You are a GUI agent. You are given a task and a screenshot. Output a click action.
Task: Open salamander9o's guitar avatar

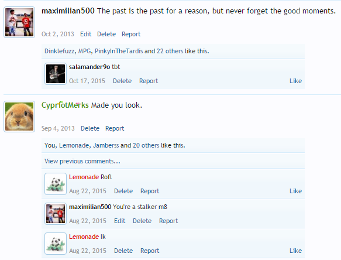click(x=56, y=74)
